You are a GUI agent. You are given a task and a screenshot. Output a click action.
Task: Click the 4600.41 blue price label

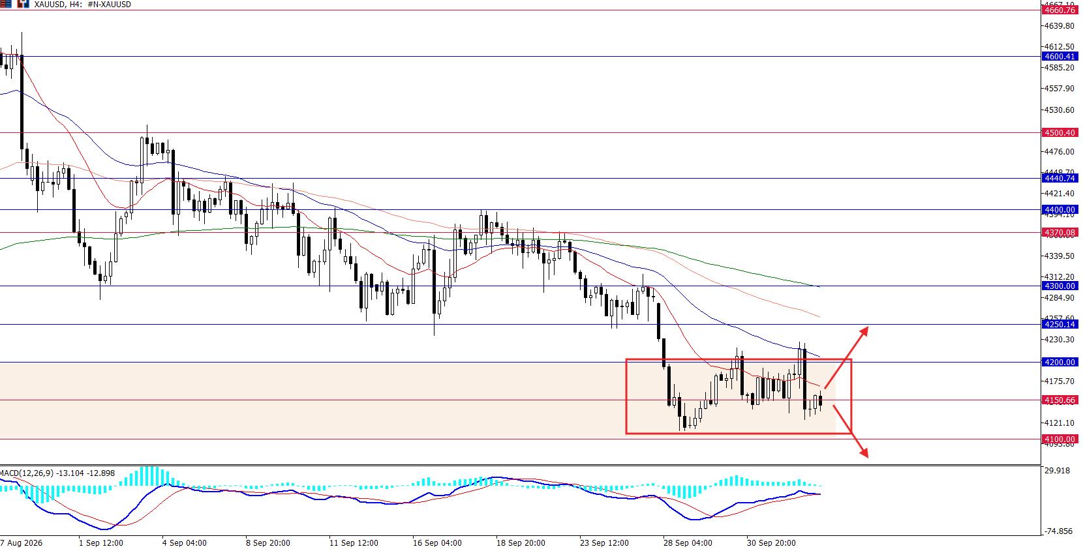tap(1060, 57)
